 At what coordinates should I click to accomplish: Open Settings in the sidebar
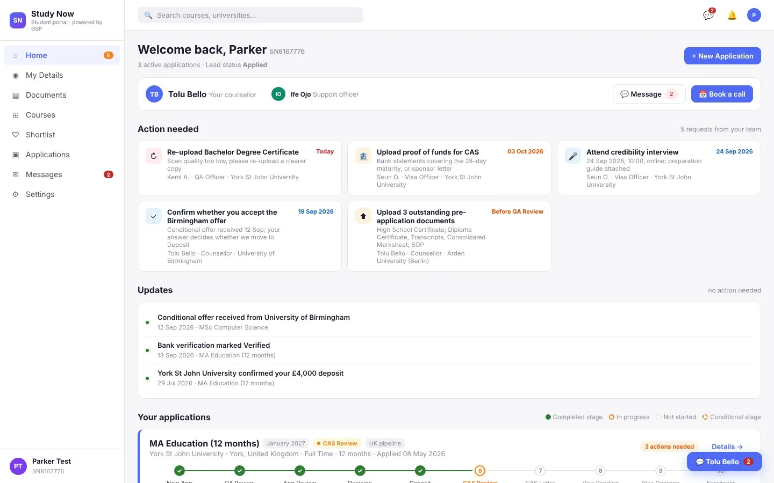[x=62, y=194]
